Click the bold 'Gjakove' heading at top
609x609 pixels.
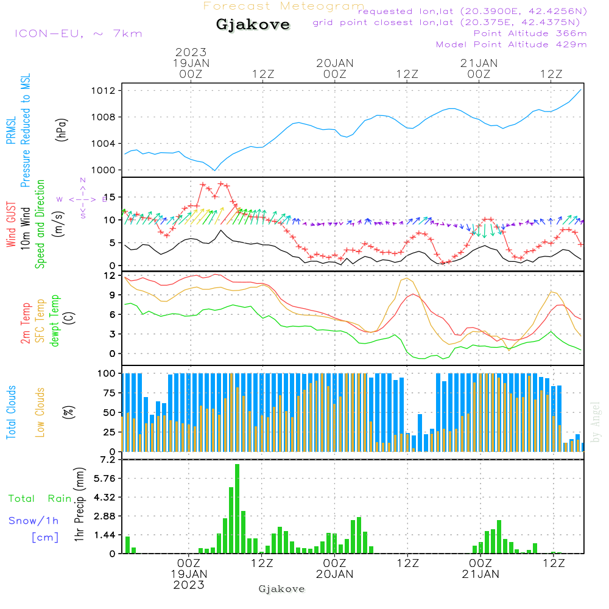(253, 24)
